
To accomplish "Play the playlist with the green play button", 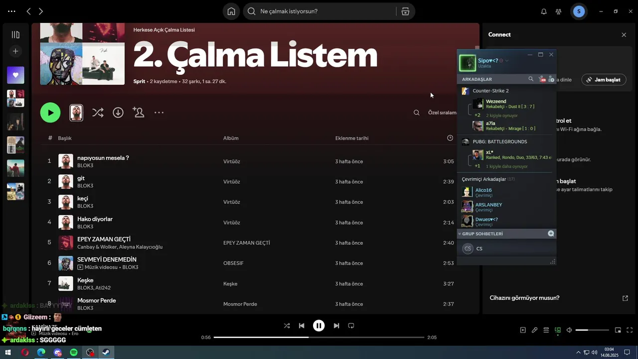I will click(x=50, y=113).
